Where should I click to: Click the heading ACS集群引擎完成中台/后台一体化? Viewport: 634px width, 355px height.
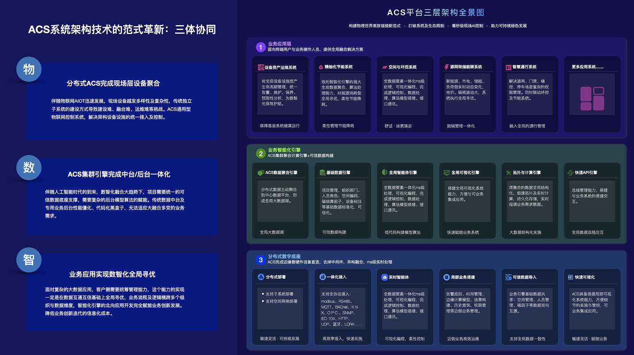pyautogui.click(x=119, y=174)
